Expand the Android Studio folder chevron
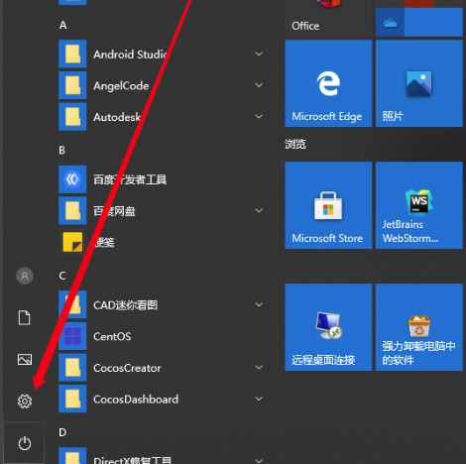Screen dimensions: 466x464 pos(259,54)
